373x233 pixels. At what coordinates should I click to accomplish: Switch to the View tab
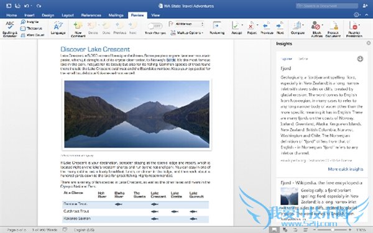pos(155,15)
